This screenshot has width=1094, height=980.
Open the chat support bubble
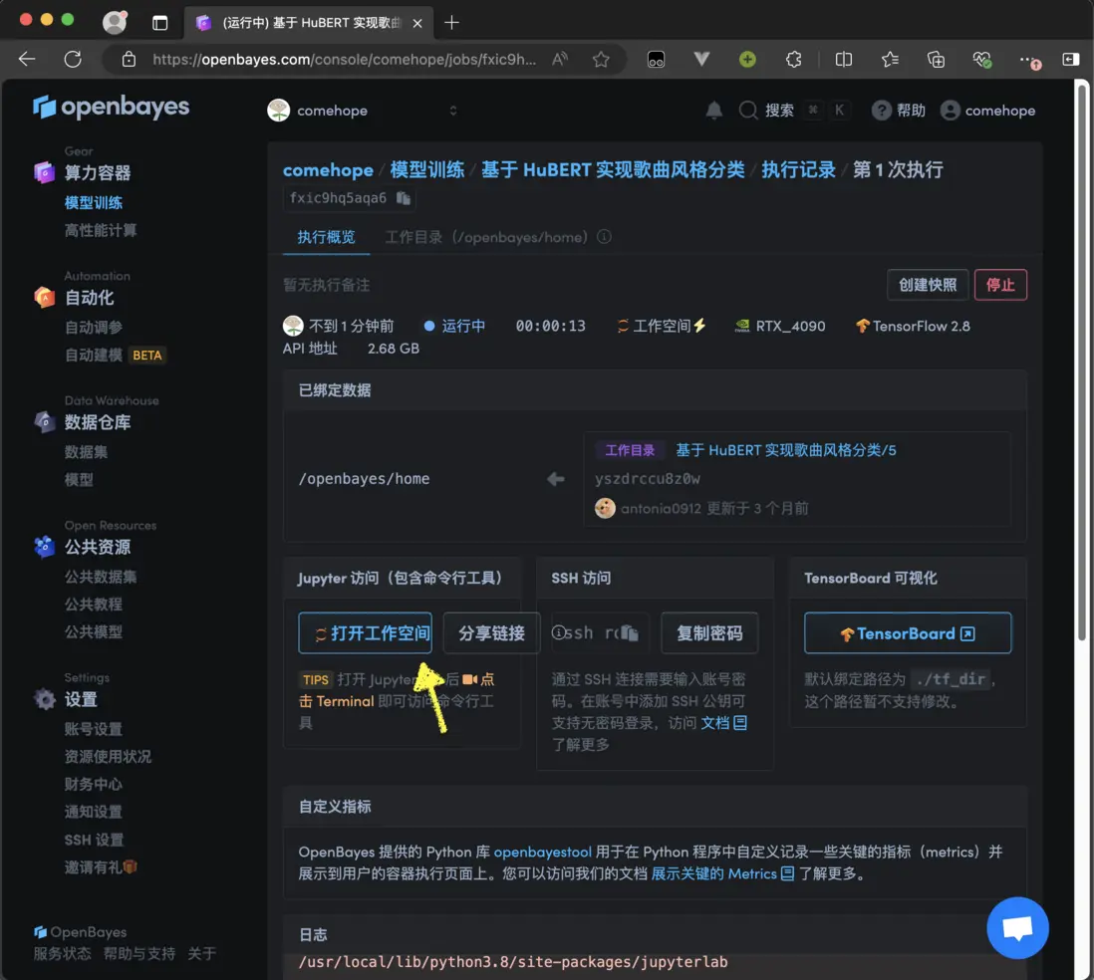click(x=1017, y=928)
